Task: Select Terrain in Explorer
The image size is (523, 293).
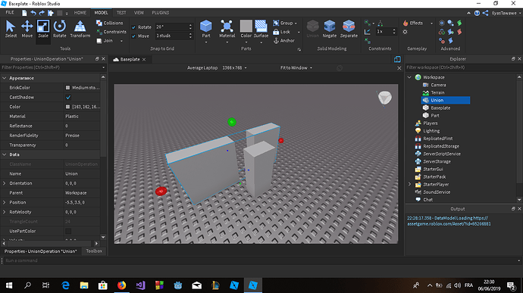Action: tap(437, 92)
